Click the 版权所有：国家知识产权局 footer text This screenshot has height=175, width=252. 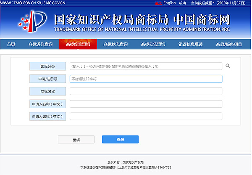coord(126,162)
